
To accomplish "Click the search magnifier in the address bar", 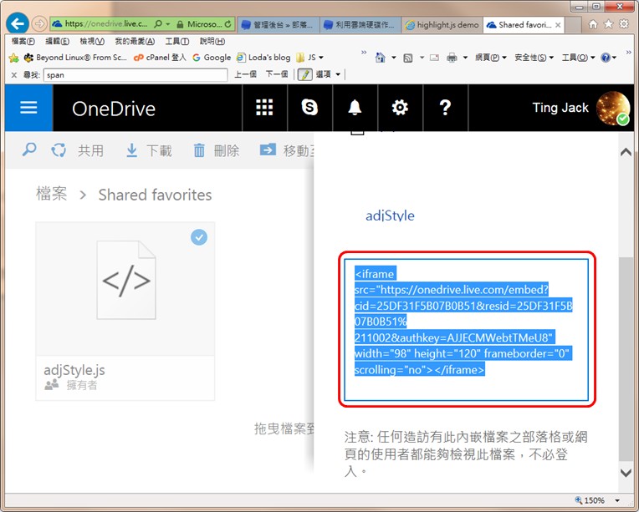I will click(158, 24).
